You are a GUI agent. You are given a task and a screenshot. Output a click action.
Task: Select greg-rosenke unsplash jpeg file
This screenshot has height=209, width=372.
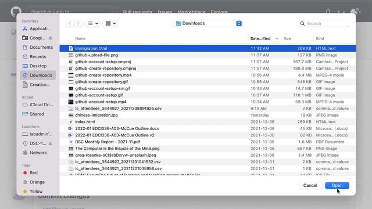click(x=208, y=155)
